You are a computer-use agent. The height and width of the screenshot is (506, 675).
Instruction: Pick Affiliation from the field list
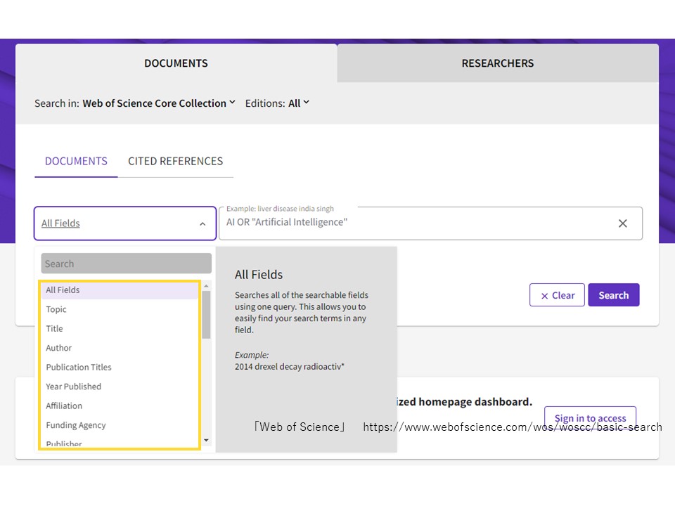tap(120, 406)
